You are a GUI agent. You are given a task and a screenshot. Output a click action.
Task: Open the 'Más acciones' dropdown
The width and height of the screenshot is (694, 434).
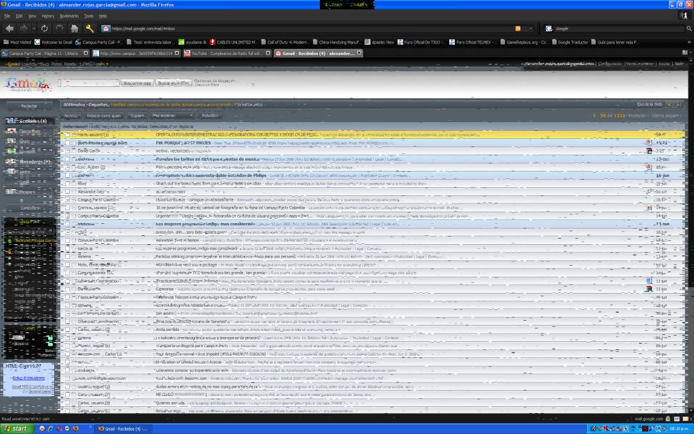171,115
